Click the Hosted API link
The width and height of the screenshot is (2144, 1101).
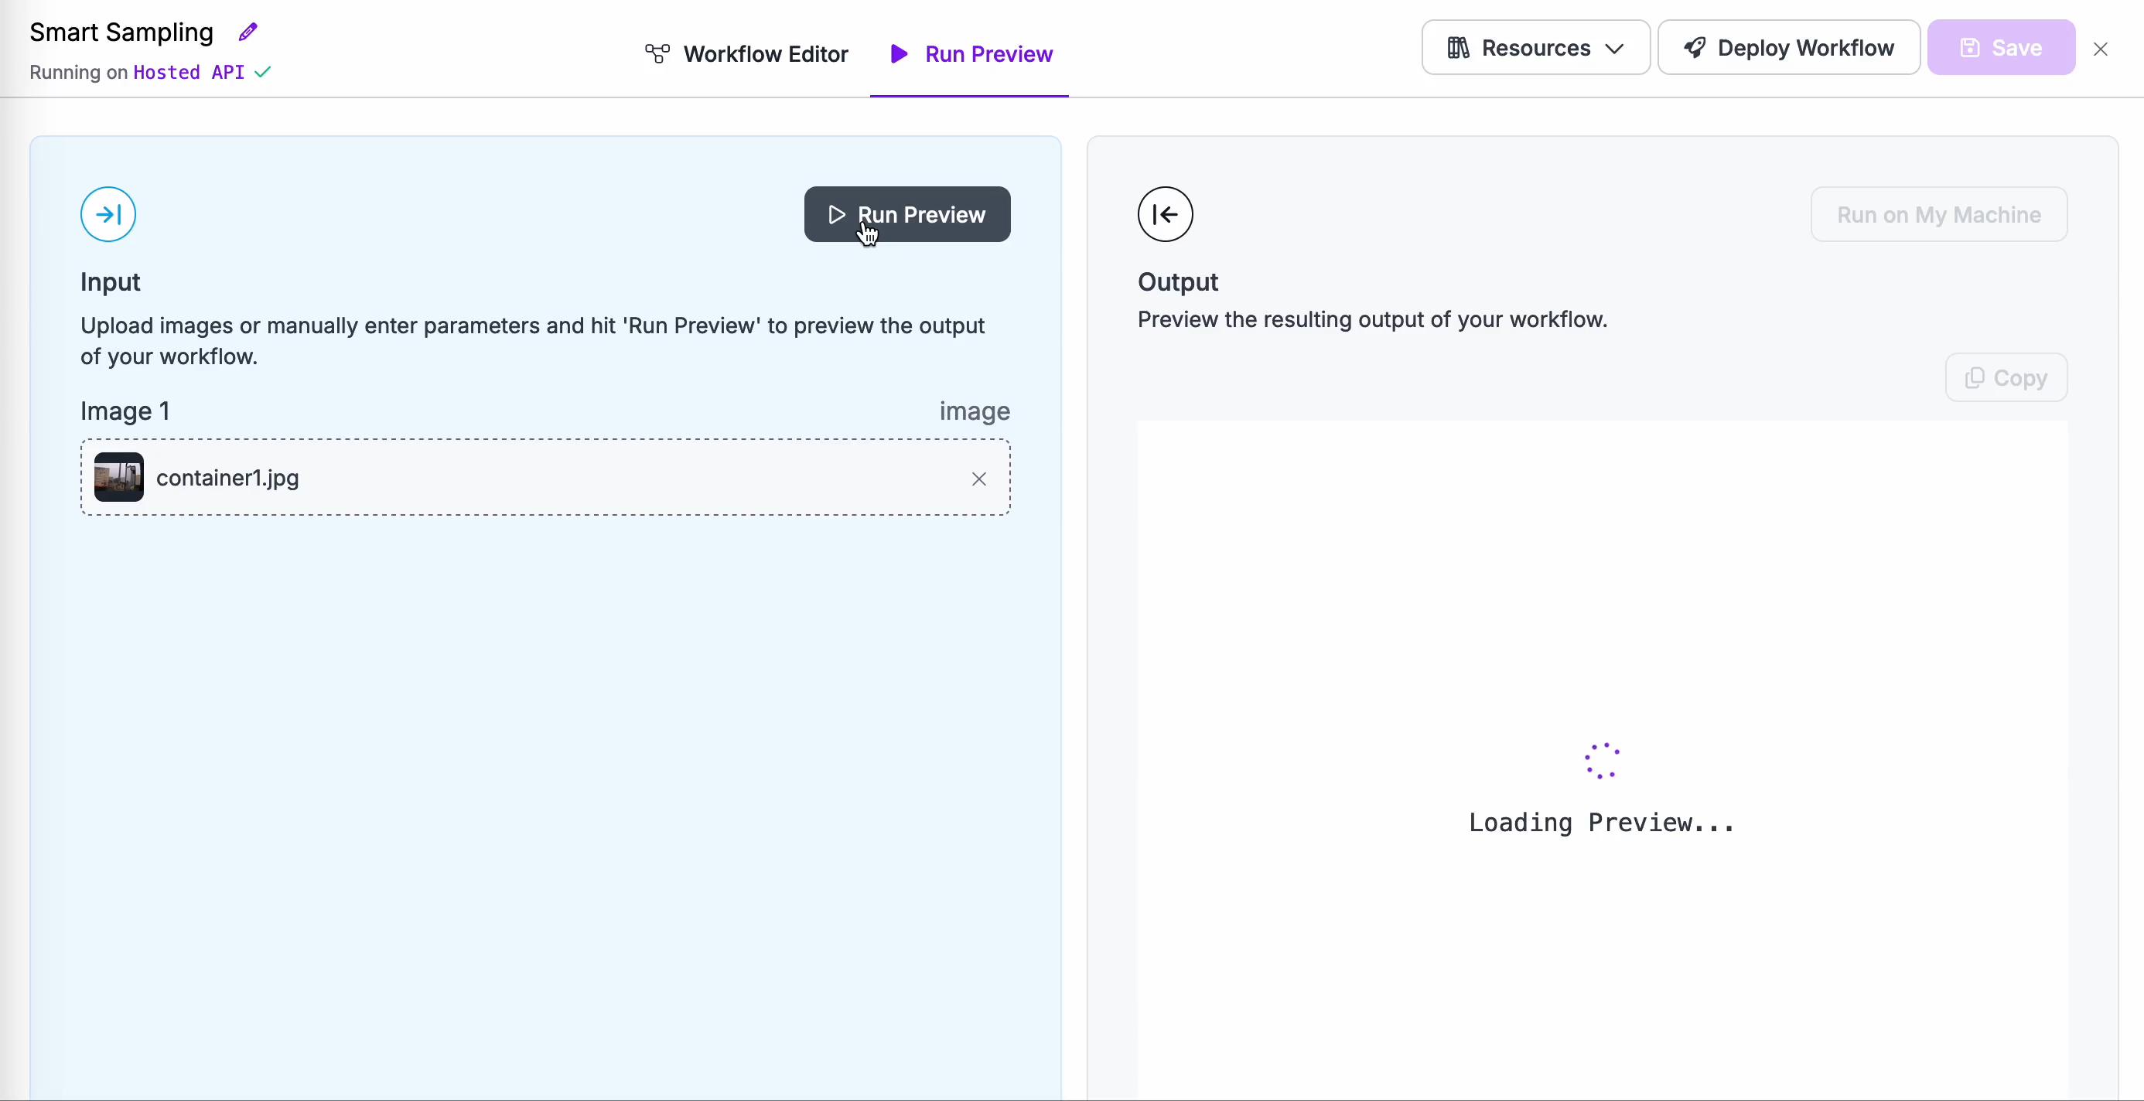[x=189, y=73]
